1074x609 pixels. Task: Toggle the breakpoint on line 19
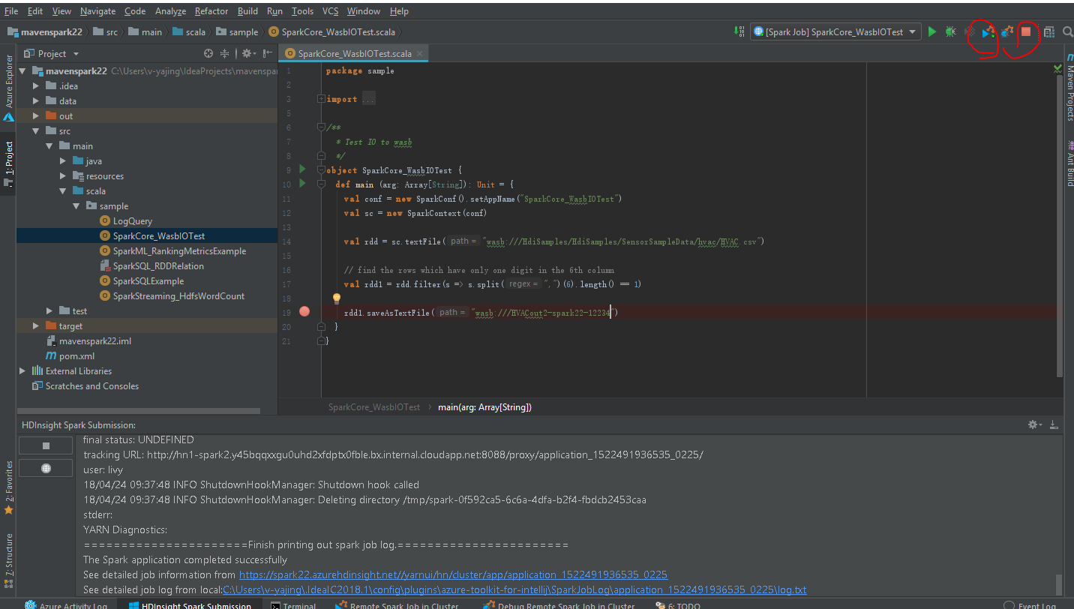tap(304, 312)
